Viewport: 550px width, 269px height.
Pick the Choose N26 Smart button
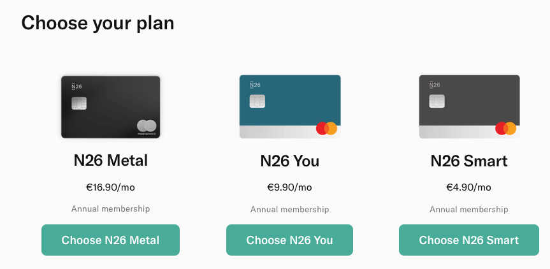point(468,240)
